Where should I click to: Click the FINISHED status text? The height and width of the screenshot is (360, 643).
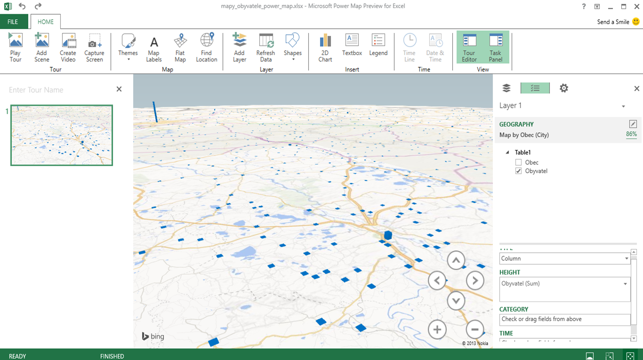click(x=112, y=356)
